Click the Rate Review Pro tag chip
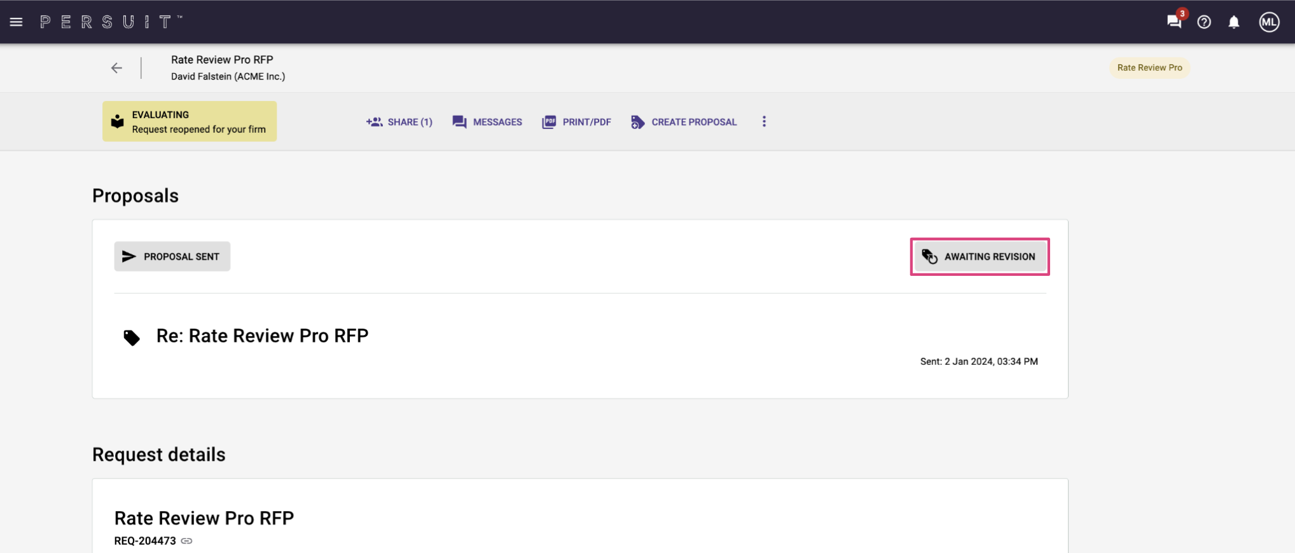Image resolution: width=1295 pixels, height=553 pixels. (x=1149, y=68)
